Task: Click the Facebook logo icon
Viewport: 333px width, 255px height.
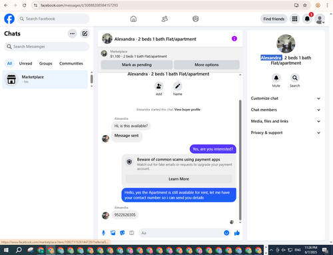Action: pyautogui.click(x=9, y=19)
